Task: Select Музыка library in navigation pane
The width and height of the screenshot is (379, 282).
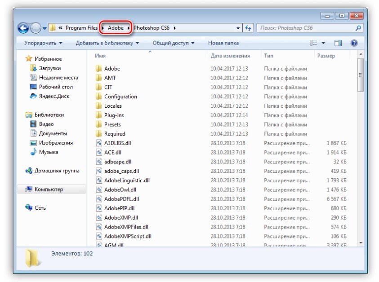Action: pos(44,152)
